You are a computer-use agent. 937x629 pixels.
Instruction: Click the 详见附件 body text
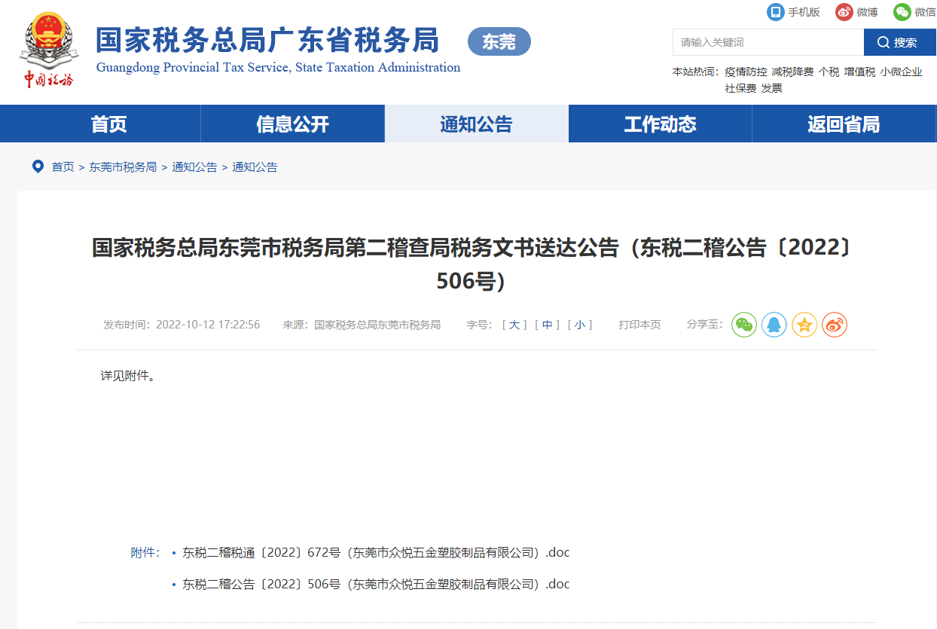coord(128,375)
